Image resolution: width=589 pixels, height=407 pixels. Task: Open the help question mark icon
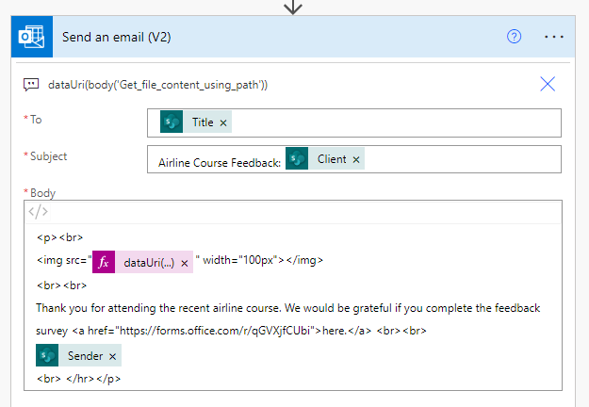click(x=515, y=37)
